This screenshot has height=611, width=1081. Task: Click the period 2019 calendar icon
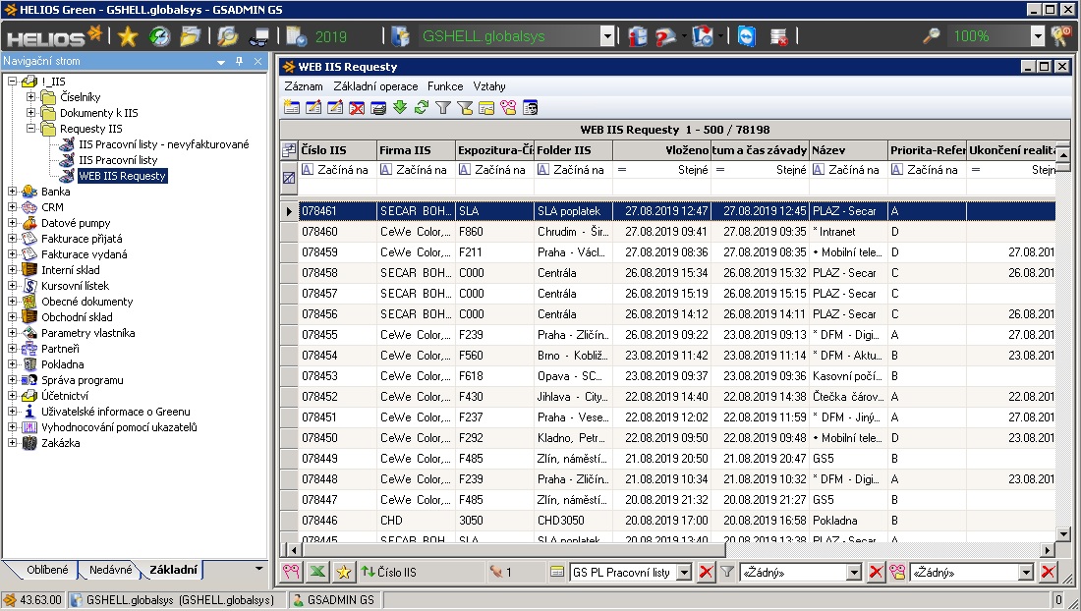point(297,36)
